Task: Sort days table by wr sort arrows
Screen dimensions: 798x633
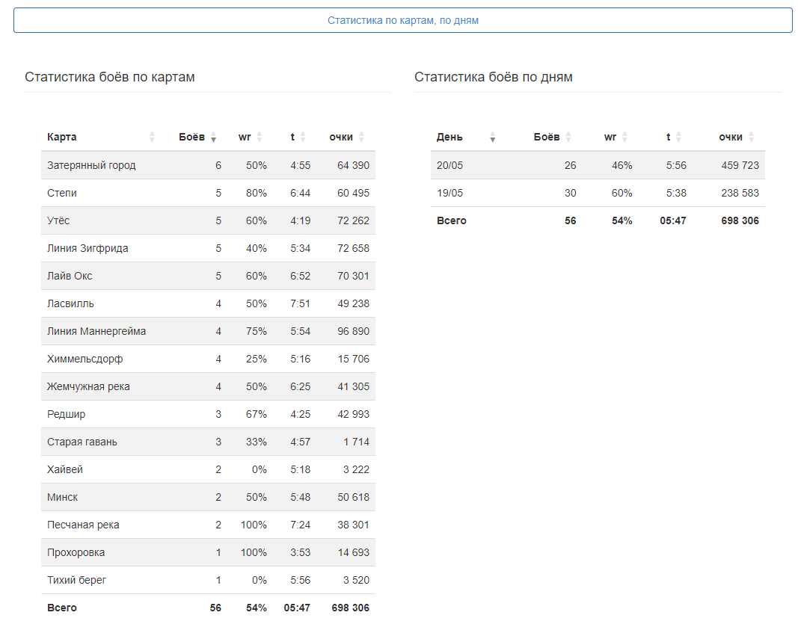Action: (x=624, y=137)
